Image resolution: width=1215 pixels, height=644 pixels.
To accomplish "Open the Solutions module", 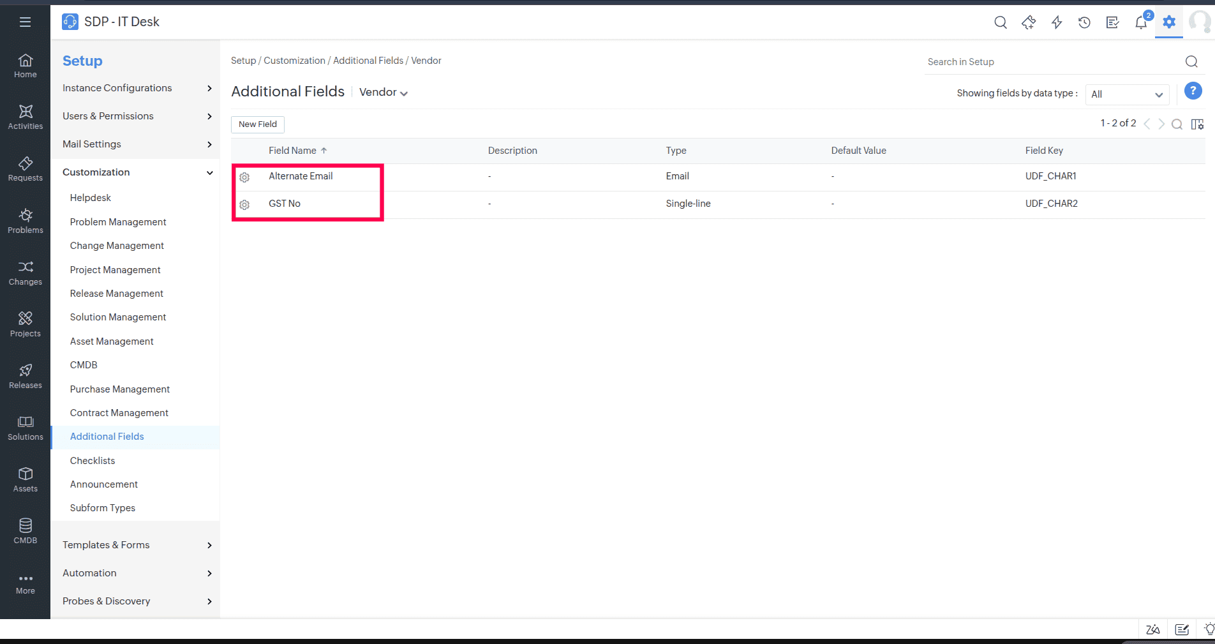I will [26, 428].
